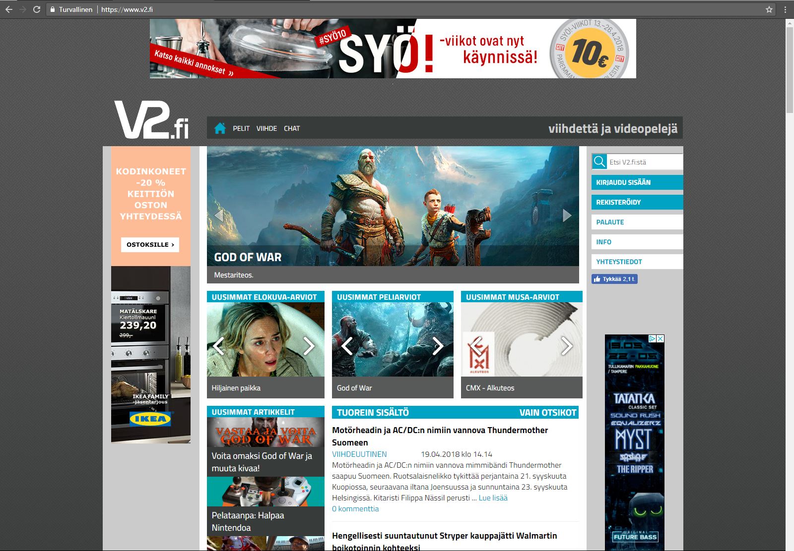
Task: Previous music review arrow on CMX card
Action: [x=476, y=346]
